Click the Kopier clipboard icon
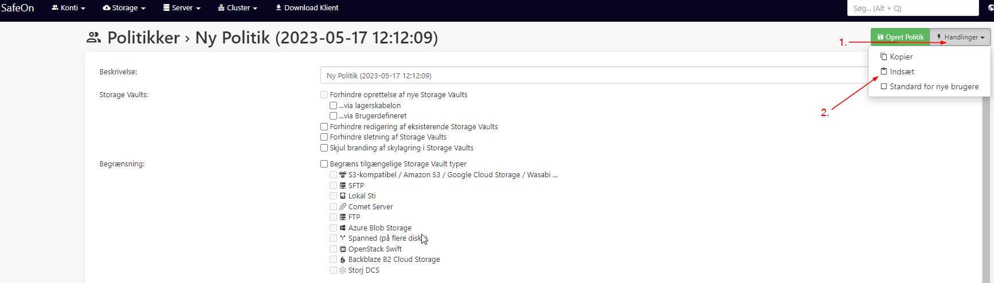This screenshot has width=994, height=283. (x=884, y=57)
